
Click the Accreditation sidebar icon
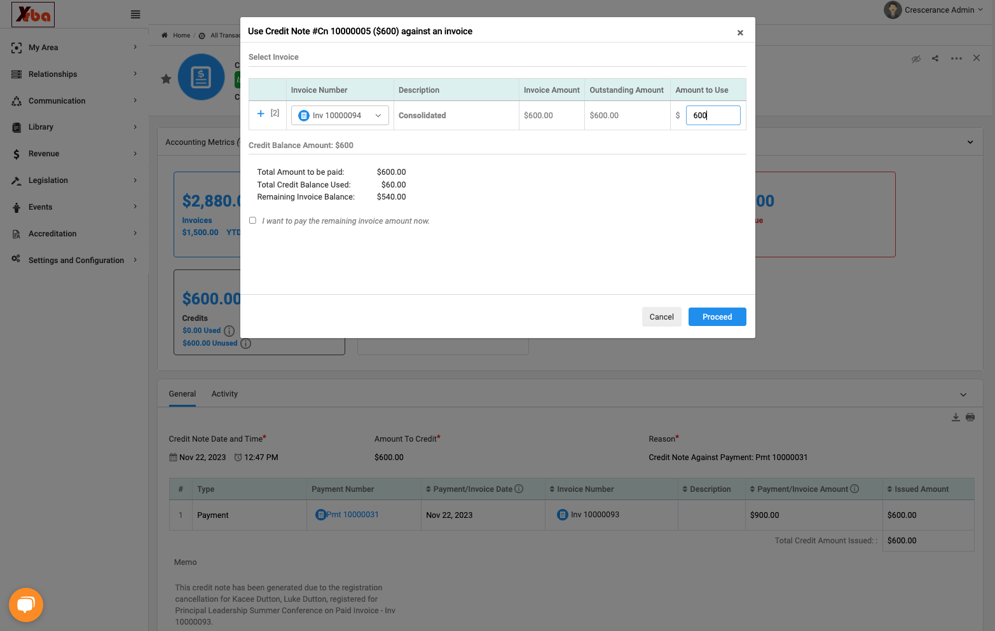click(x=17, y=234)
